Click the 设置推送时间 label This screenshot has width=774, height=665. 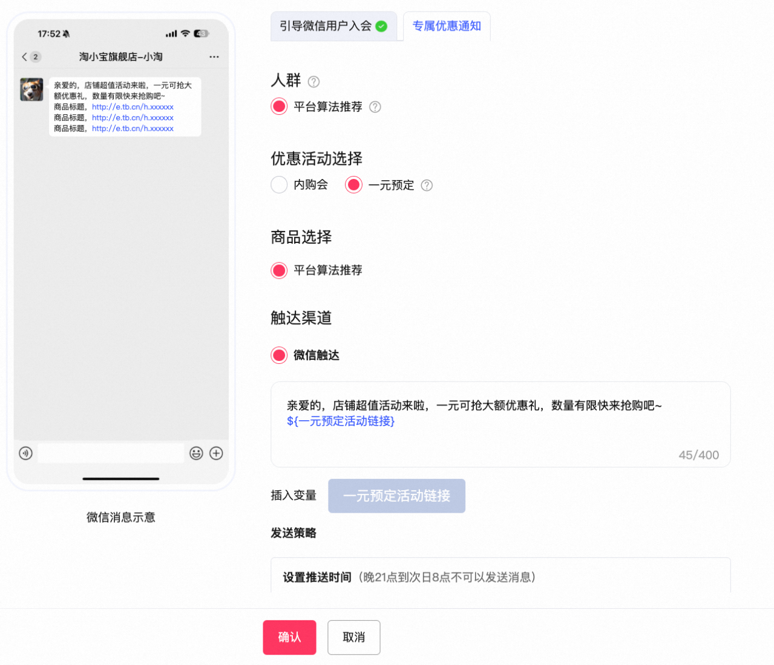pyautogui.click(x=317, y=577)
